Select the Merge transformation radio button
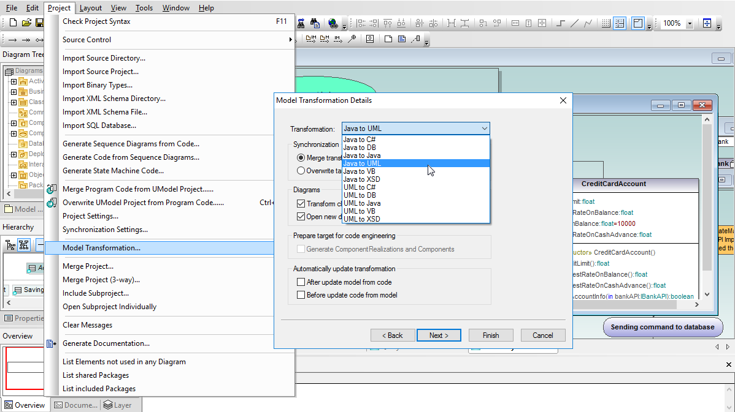This screenshot has width=735, height=412. point(301,157)
